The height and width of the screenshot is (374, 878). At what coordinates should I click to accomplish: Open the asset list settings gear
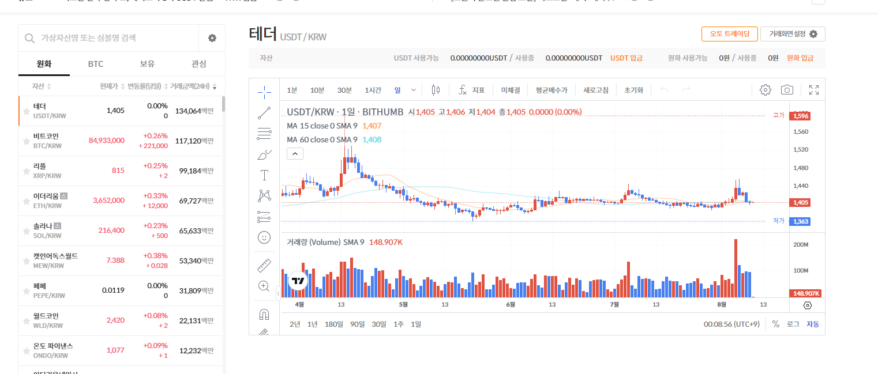[212, 38]
